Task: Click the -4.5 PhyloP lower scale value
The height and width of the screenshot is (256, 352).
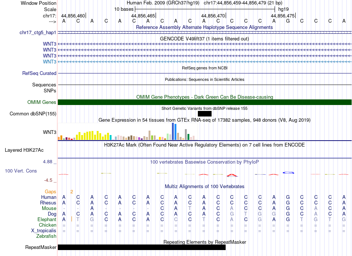Action: click(48, 180)
